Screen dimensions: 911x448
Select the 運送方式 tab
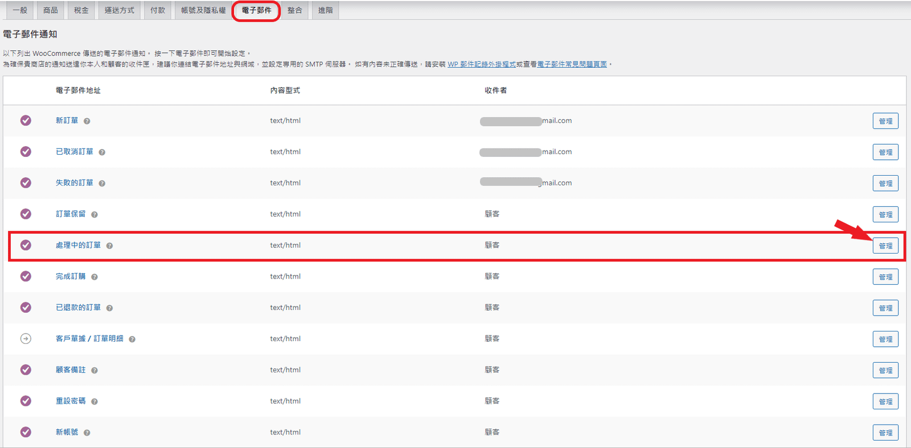(120, 10)
